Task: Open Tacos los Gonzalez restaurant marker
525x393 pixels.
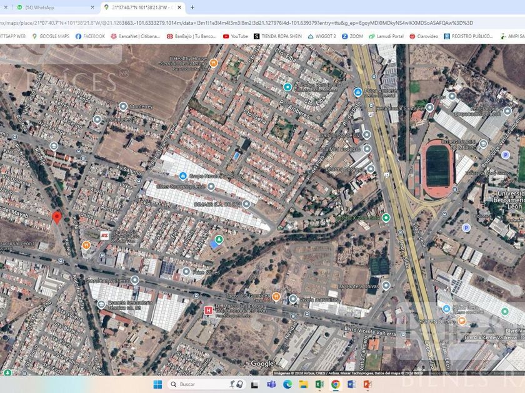Action: [x=276, y=296]
